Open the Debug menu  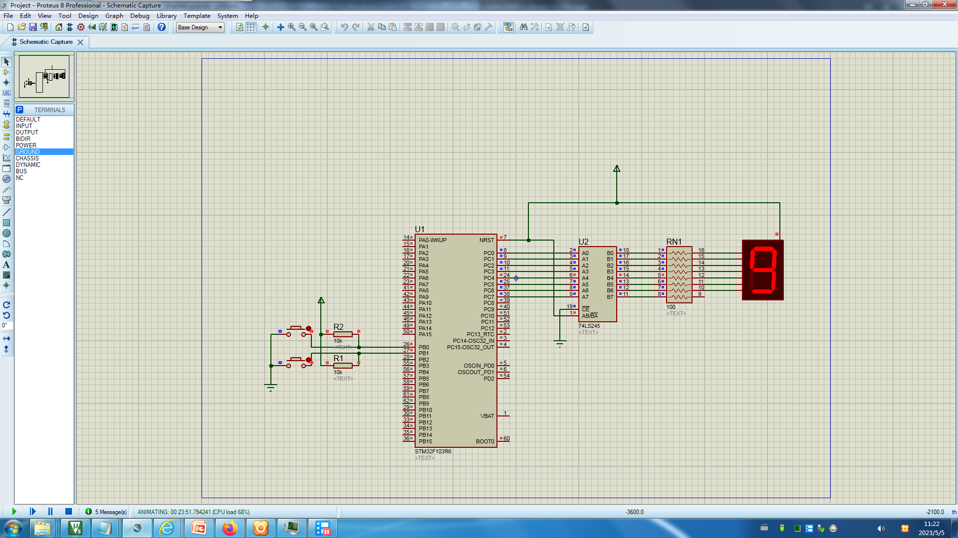(140, 16)
